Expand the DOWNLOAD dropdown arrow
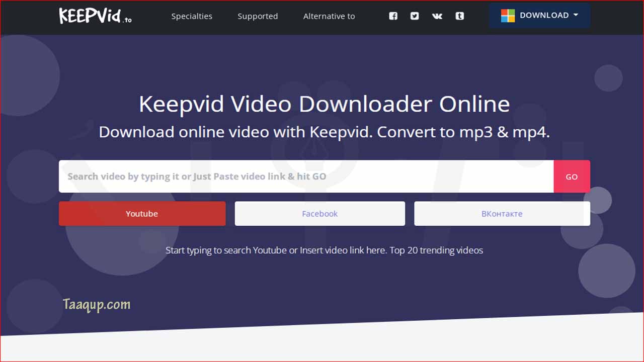This screenshot has width=644, height=362. 576,15
